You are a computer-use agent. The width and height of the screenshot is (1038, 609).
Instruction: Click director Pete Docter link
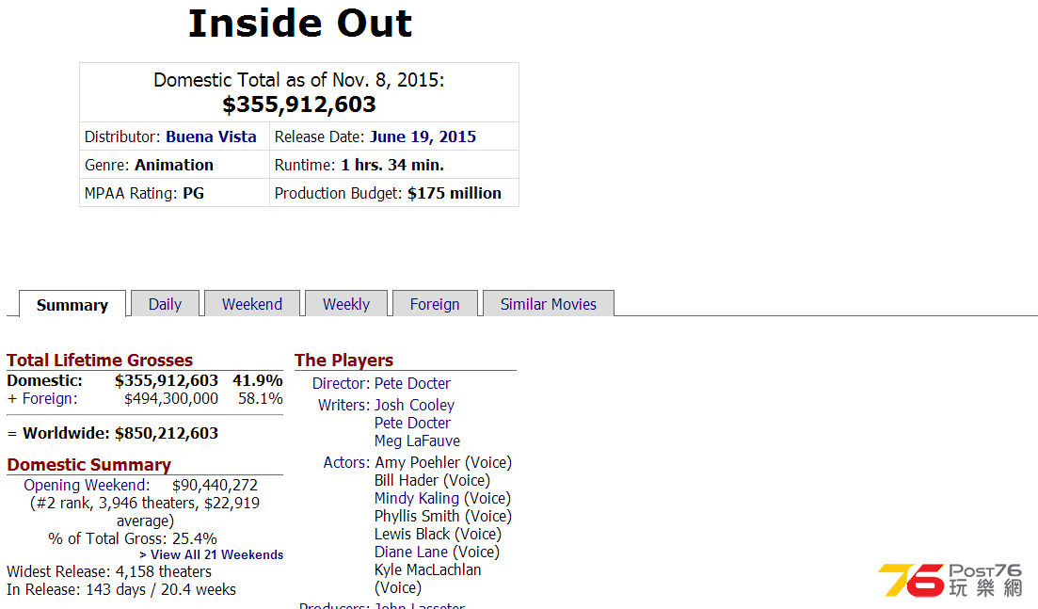pos(412,383)
